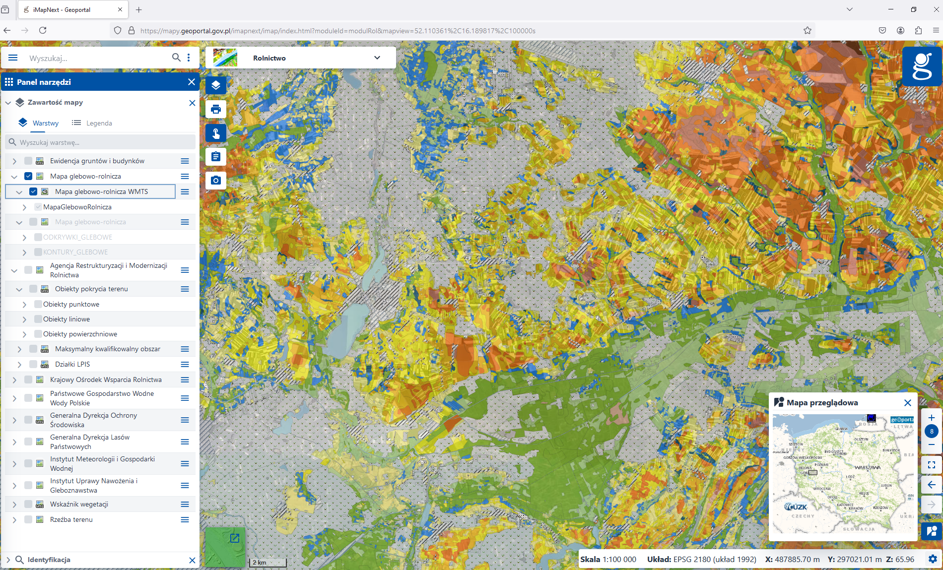This screenshot has height=570, width=943.
Task: Enable Obiekty punktowe checkbox
Action: [x=38, y=304]
